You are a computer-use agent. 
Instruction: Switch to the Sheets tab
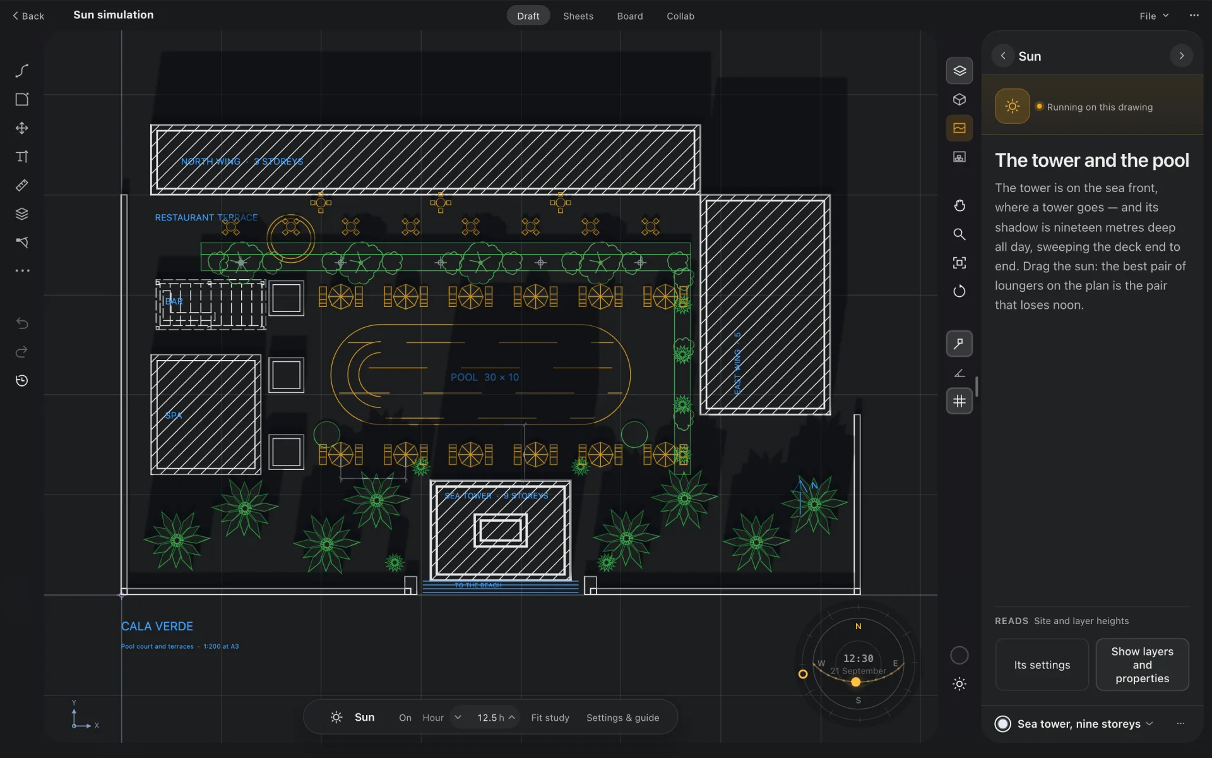click(578, 16)
